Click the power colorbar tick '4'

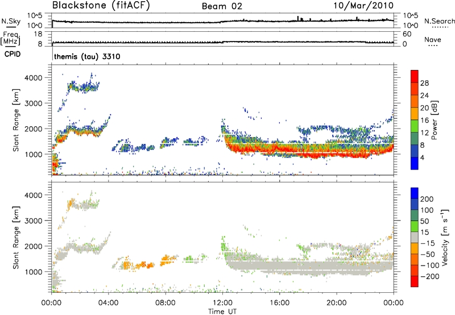pos(422,157)
